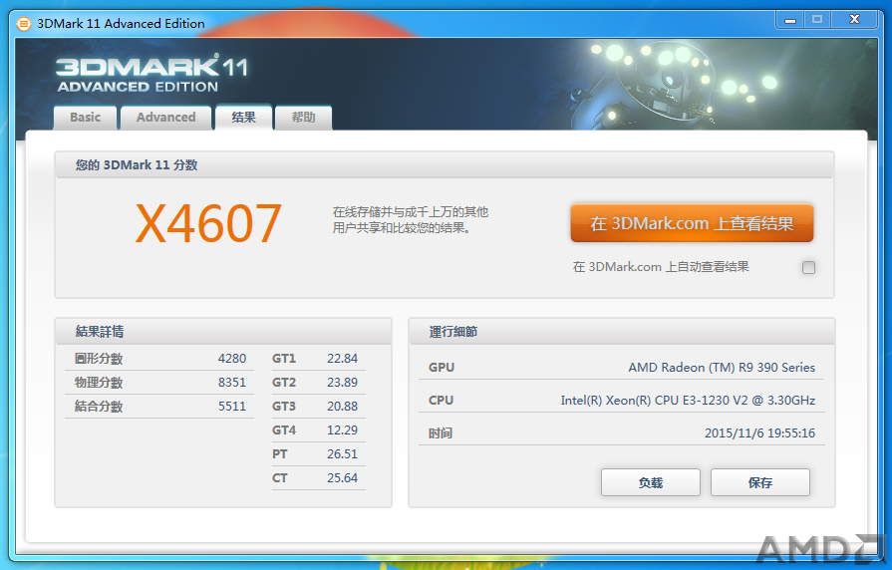Screen dimensions: 892x570
Task: Click the 保存 button
Action: (760, 482)
